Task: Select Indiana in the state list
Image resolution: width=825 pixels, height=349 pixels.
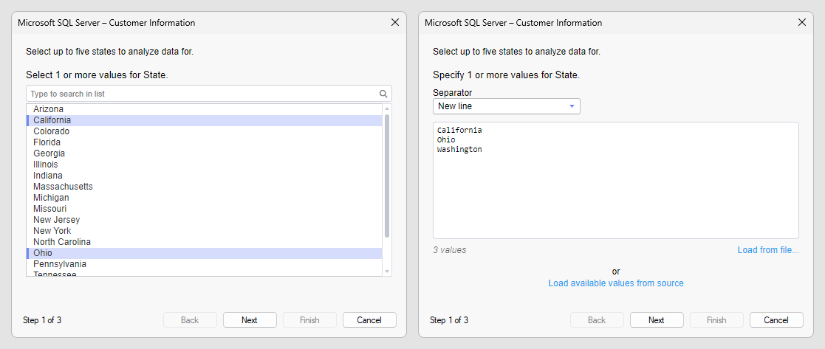Action: click(x=204, y=176)
